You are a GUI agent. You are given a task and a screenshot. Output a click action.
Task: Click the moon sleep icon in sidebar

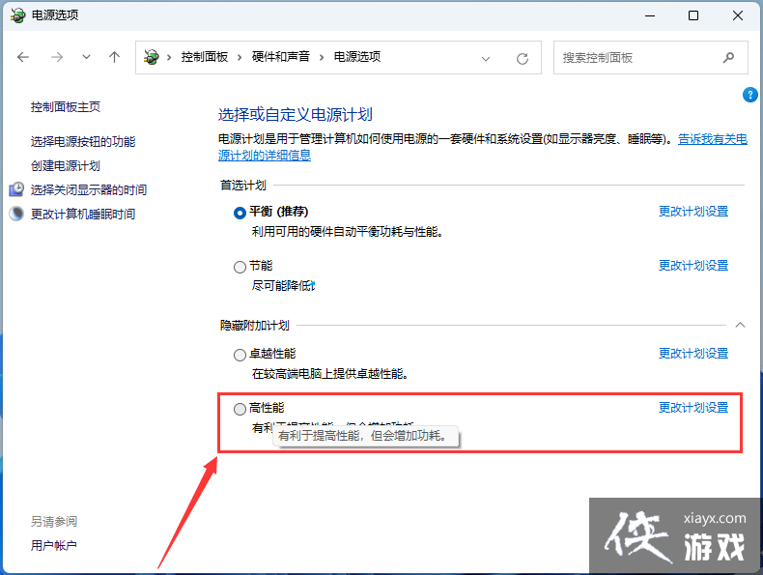tap(16, 214)
